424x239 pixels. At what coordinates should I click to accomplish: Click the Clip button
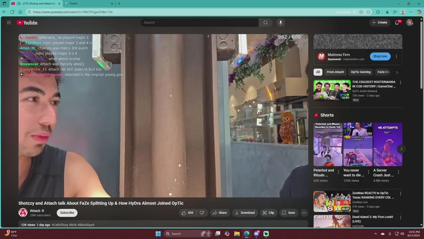click(268, 213)
